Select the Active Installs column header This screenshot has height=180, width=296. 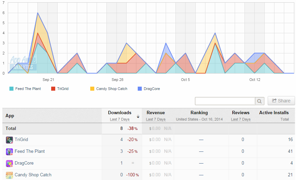coord(274,113)
